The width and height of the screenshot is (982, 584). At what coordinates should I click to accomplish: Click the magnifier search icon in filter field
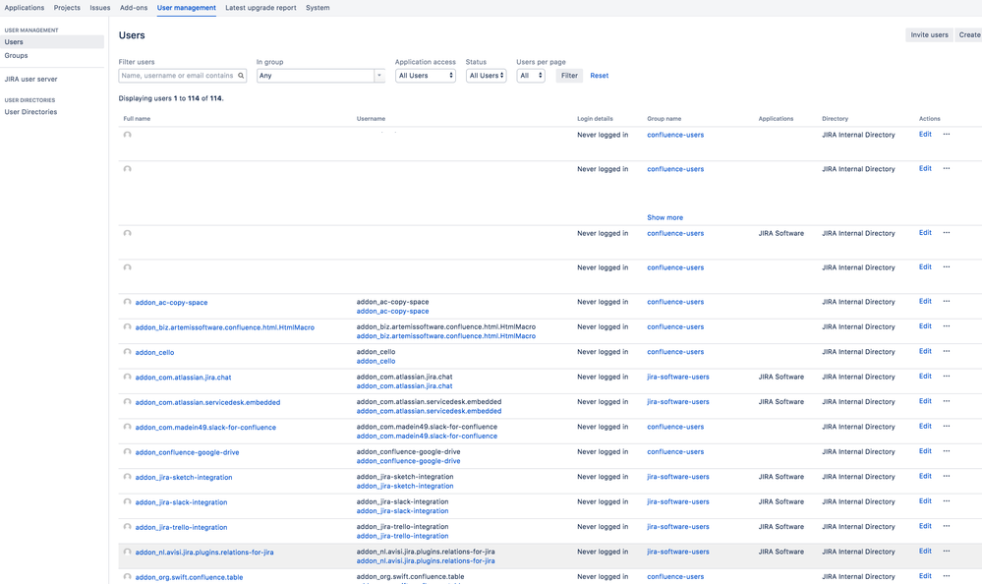coord(240,75)
